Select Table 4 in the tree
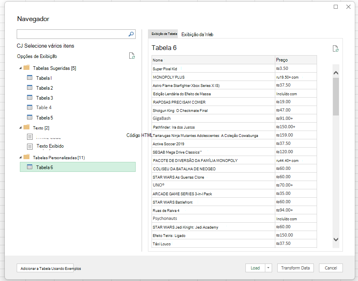This screenshot has height=281, width=358. [44, 108]
